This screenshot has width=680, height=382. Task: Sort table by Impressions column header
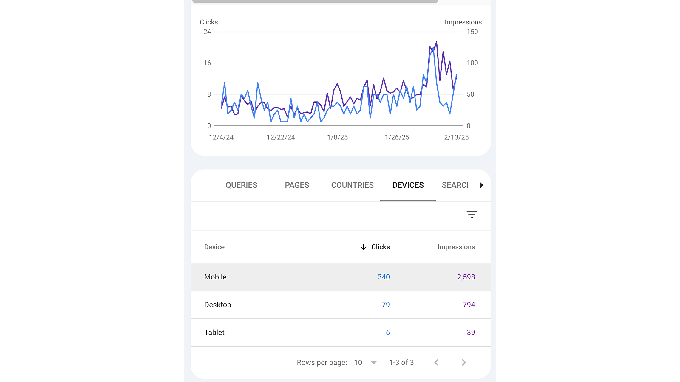pos(456,247)
